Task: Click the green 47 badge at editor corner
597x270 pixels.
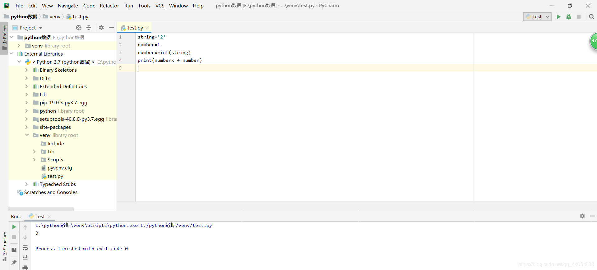Action: pos(594,41)
